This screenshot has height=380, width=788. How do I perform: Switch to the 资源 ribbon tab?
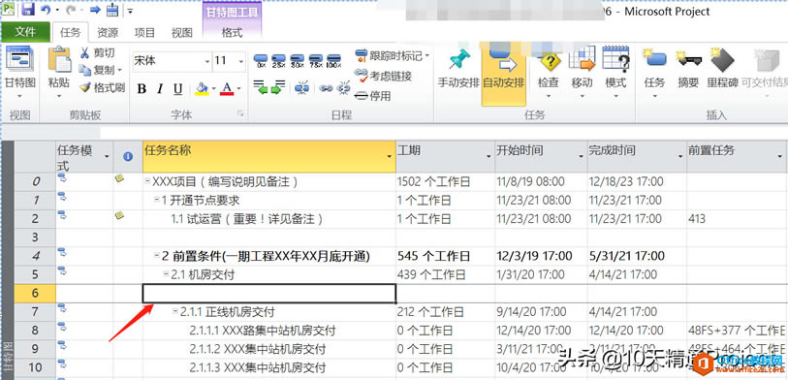tap(108, 33)
